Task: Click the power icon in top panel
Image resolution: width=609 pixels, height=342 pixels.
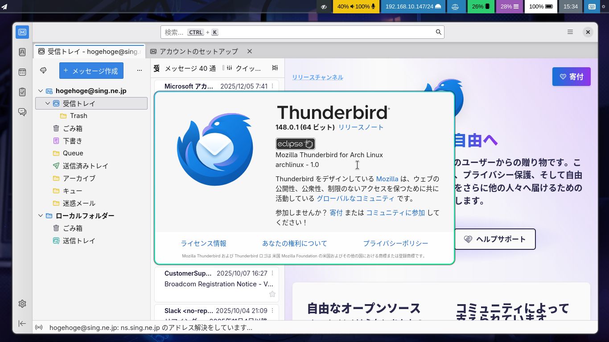Action: tap(604, 7)
